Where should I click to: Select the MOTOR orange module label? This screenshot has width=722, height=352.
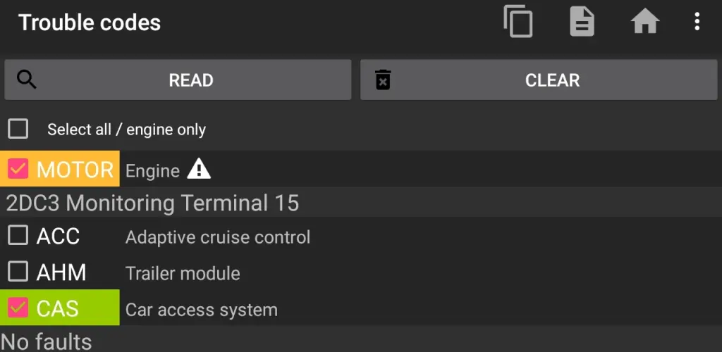(75, 170)
